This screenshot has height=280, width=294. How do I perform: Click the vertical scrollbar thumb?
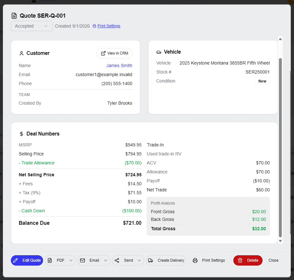(x=280, y=148)
